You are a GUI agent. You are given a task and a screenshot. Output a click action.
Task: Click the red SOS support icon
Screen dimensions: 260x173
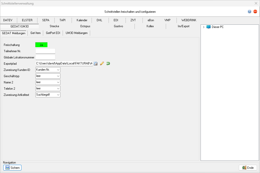click(x=255, y=11)
